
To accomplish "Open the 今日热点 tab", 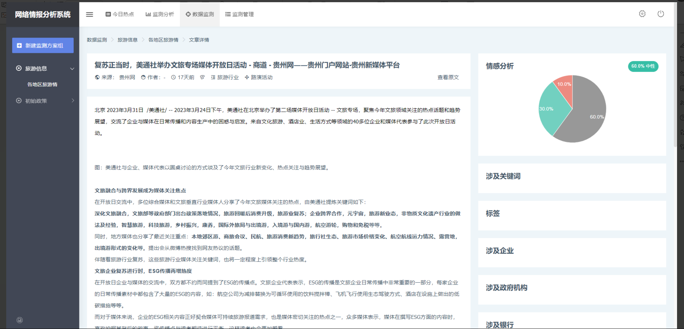I will point(120,14).
